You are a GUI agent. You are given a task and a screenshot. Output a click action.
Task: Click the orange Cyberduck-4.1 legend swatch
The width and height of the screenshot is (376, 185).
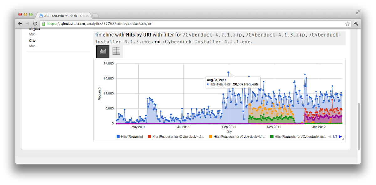(x=211, y=137)
